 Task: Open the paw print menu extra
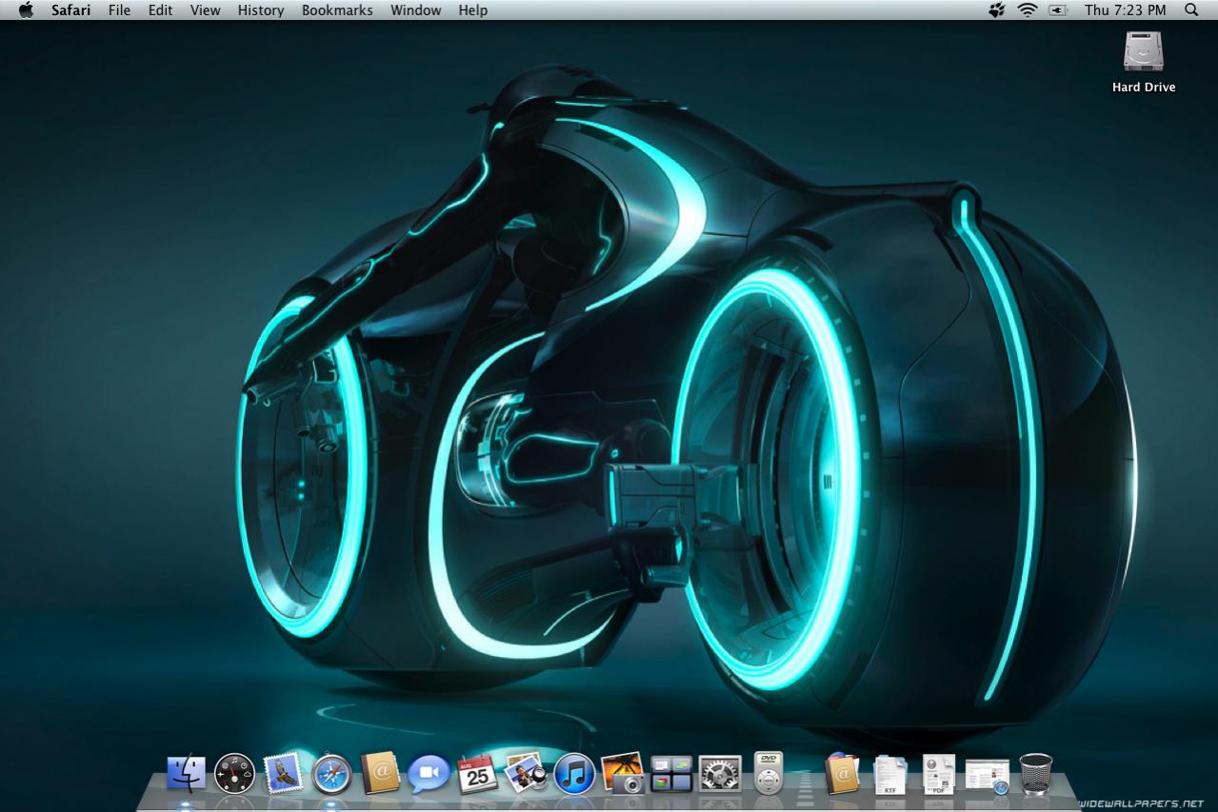click(x=997, y=10)
